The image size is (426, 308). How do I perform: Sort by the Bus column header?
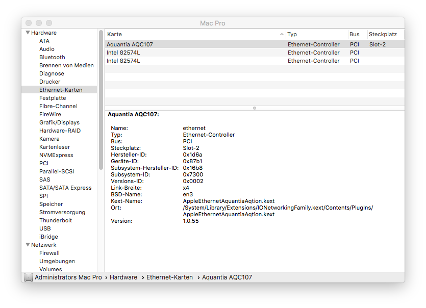[358, 34]
